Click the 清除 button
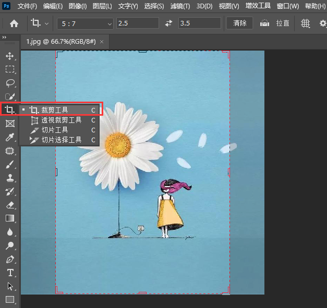Viewport: 327px width, 308px height. click(x=240, y=23)
